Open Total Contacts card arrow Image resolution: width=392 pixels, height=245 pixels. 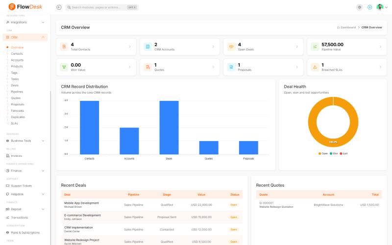click(x=130, y=47)
